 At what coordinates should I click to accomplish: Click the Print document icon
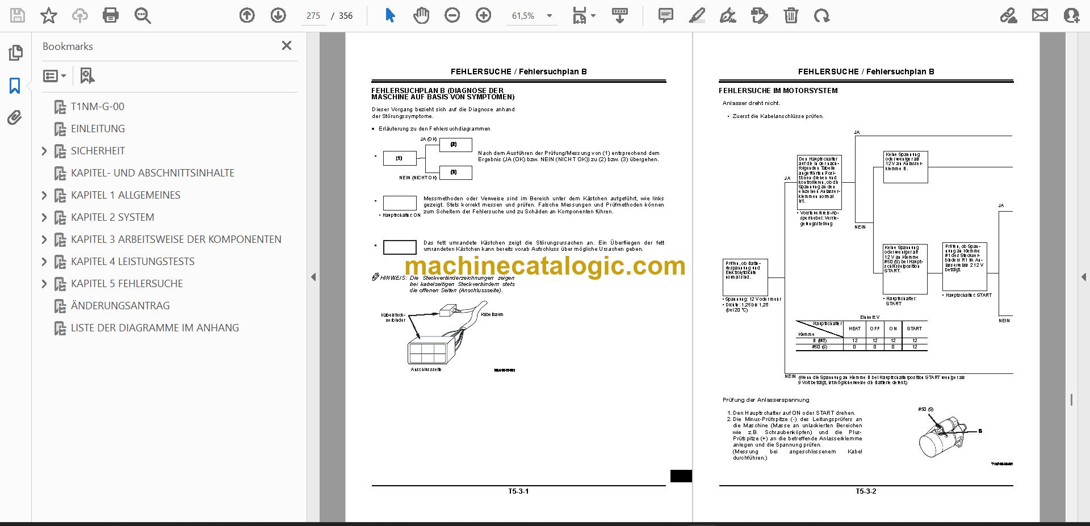111,15
